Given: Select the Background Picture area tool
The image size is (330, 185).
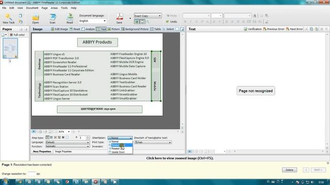Looking at the screenshot, I should pos(135,29).
